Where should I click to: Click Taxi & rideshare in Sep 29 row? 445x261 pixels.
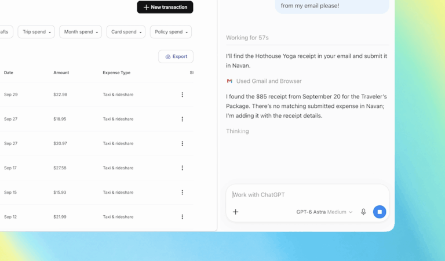coord(118,95)
